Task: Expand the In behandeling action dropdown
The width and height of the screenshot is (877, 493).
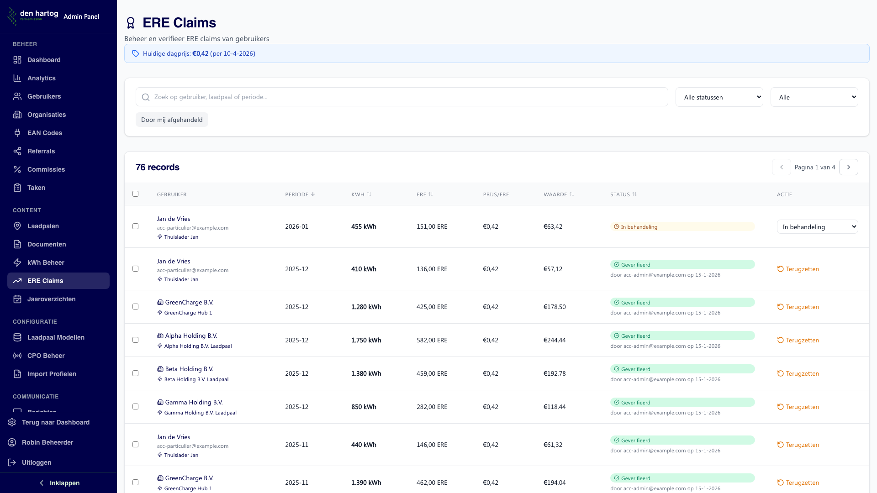Action: coord(817,226)
